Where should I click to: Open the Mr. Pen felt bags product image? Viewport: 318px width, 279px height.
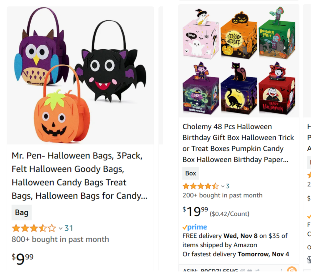80,75
